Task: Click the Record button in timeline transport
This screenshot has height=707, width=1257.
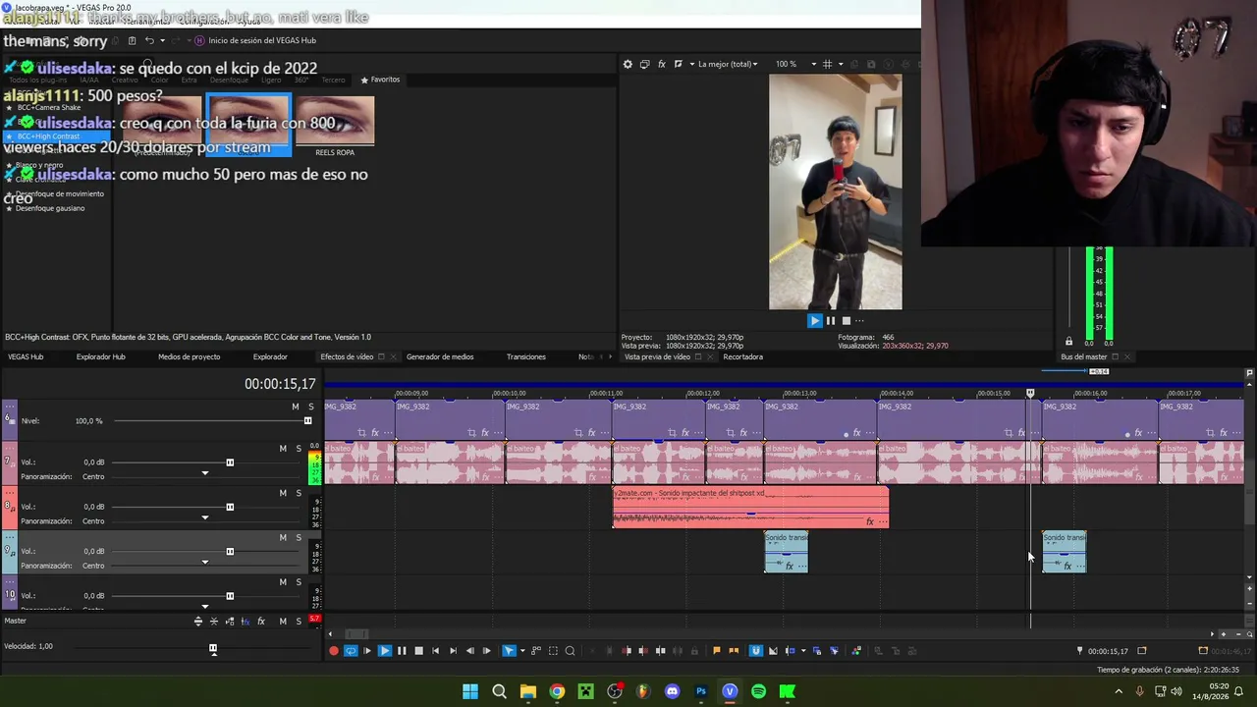Action: 334,650
